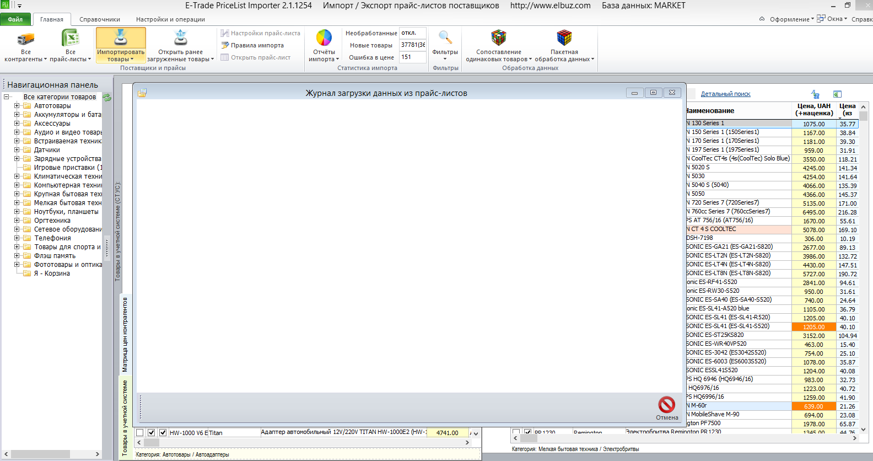Click the journal window title icon

[142, 93]
